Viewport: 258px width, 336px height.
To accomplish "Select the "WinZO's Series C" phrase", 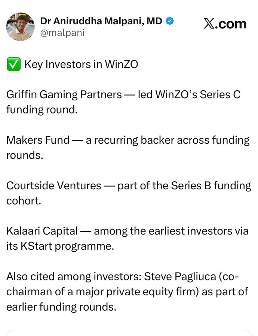I will point(198,95).
